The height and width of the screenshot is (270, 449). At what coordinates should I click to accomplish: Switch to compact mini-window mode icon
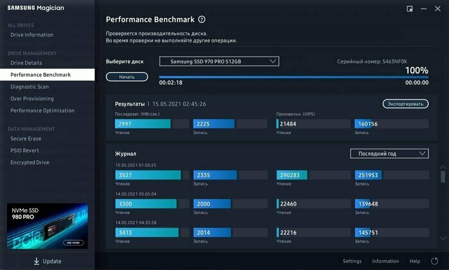[410, 8]
